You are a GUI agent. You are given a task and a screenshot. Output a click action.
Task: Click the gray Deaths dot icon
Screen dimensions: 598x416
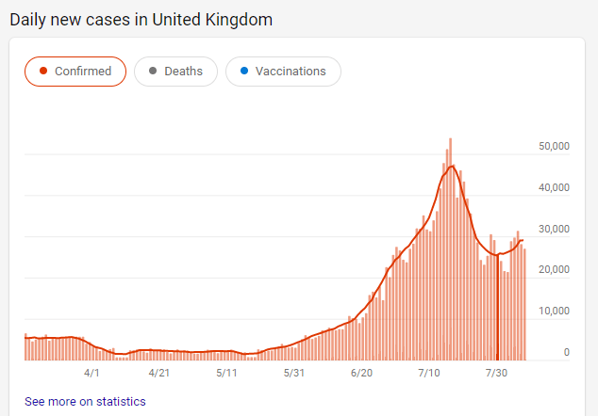pos(152,72)
